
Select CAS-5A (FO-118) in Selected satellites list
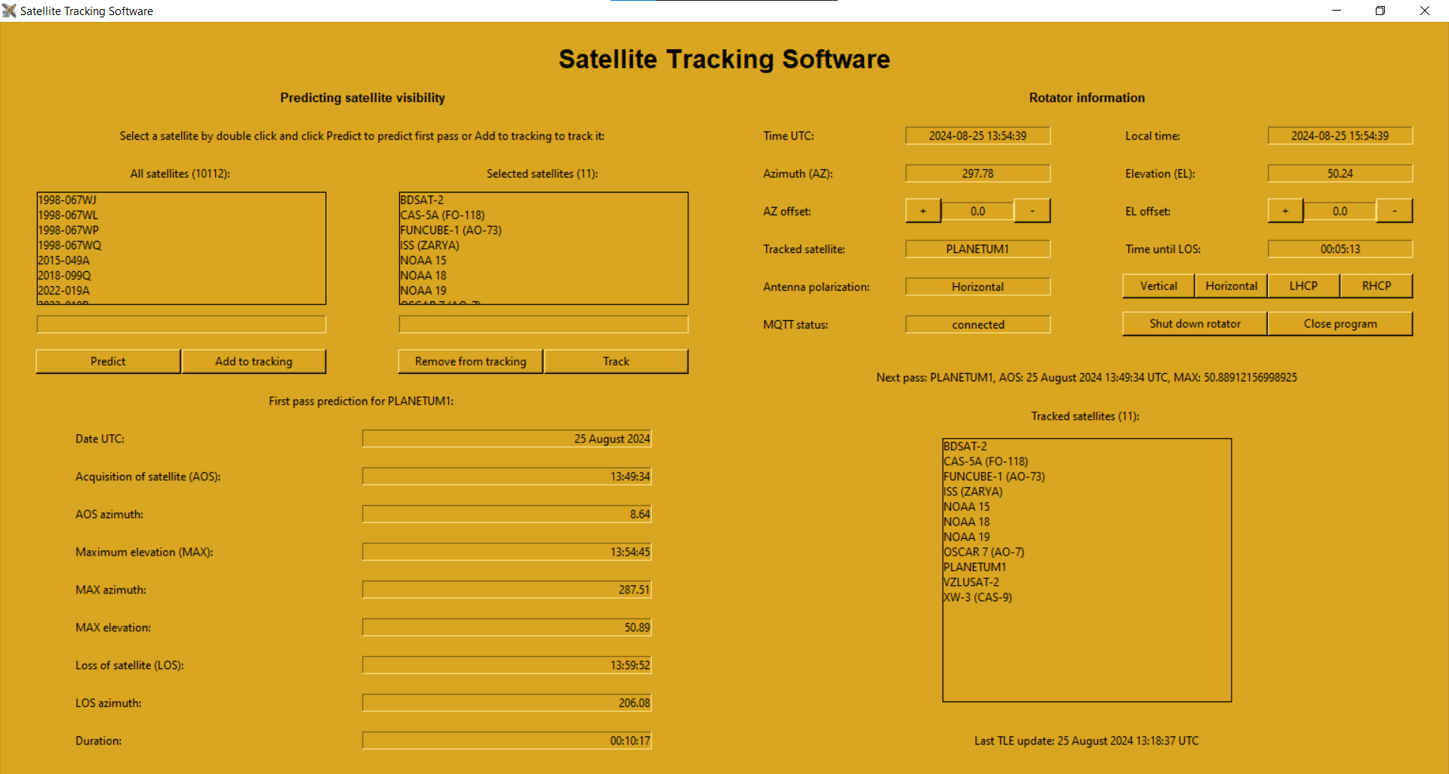pos(543,215)
